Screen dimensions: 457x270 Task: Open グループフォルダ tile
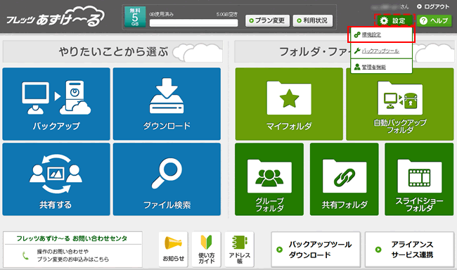(x=269, y=179)
